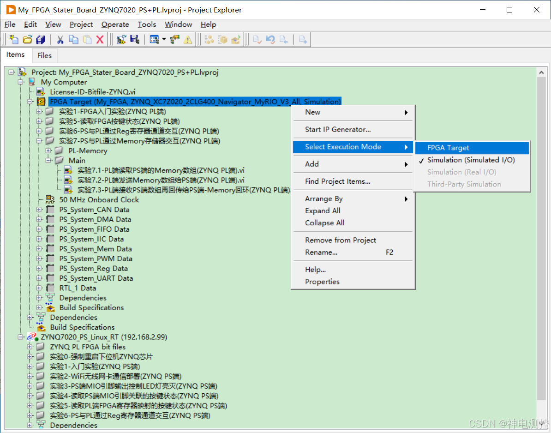Image resolution: width=551 pixels, height=433 pixels.
Task: Click Rename... in context menu
Action: [x=353, y=253]
